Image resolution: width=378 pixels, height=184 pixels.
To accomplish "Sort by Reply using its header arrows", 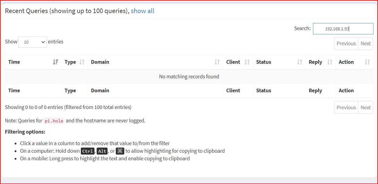I will [330, 62].
